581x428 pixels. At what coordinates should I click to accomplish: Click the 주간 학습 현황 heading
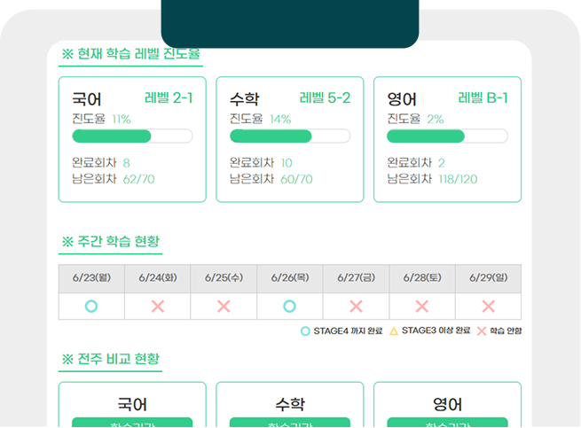[110, 241]
